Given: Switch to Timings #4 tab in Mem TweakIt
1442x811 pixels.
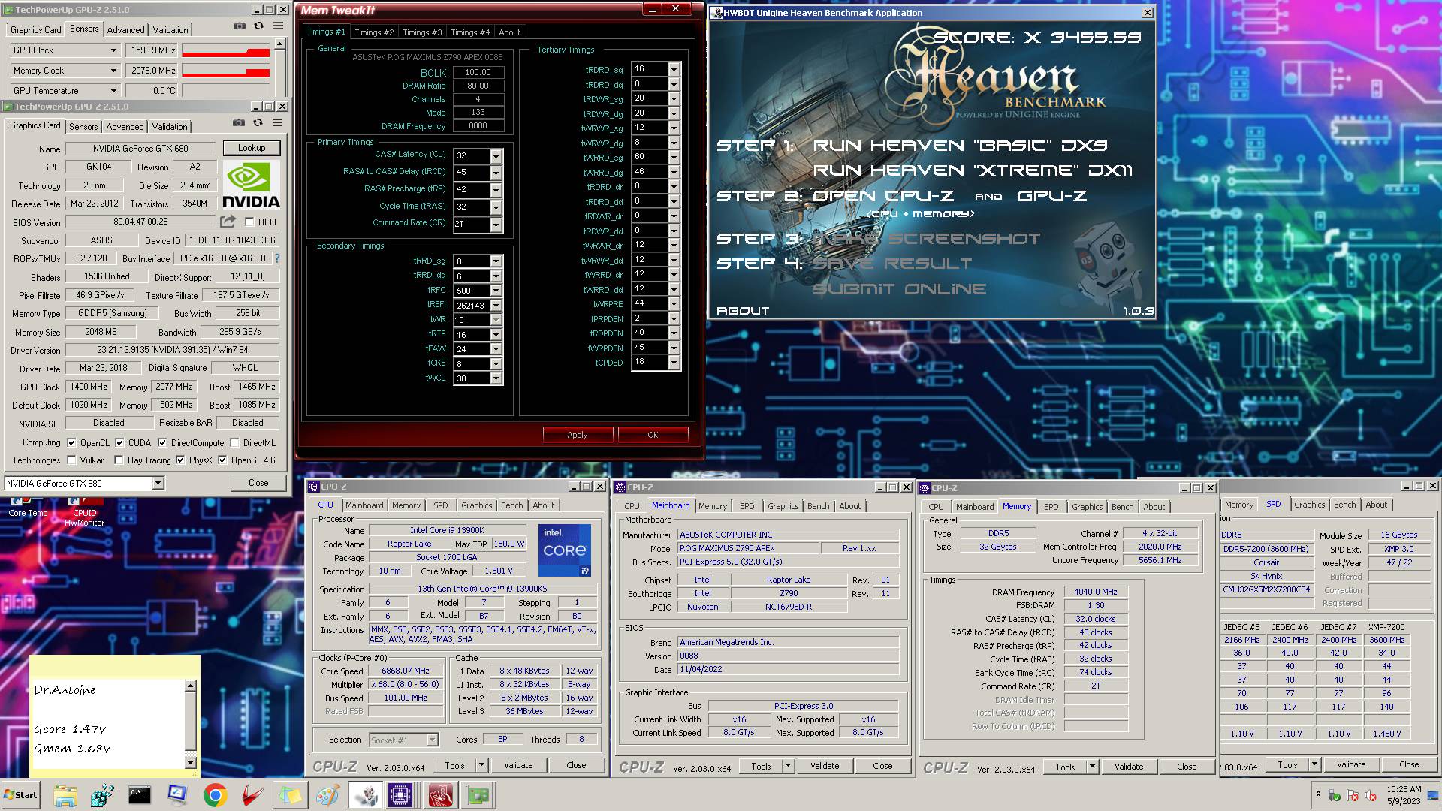Looking at the screenshot, I should [x=470, y=32].
